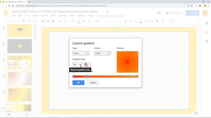Open the Add-ons menu

click(82, 16)
